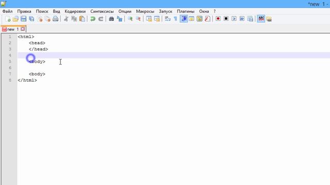This screenshot has height=185, width=330.
Task: Open the Файл menu
Action: [7, 11]
